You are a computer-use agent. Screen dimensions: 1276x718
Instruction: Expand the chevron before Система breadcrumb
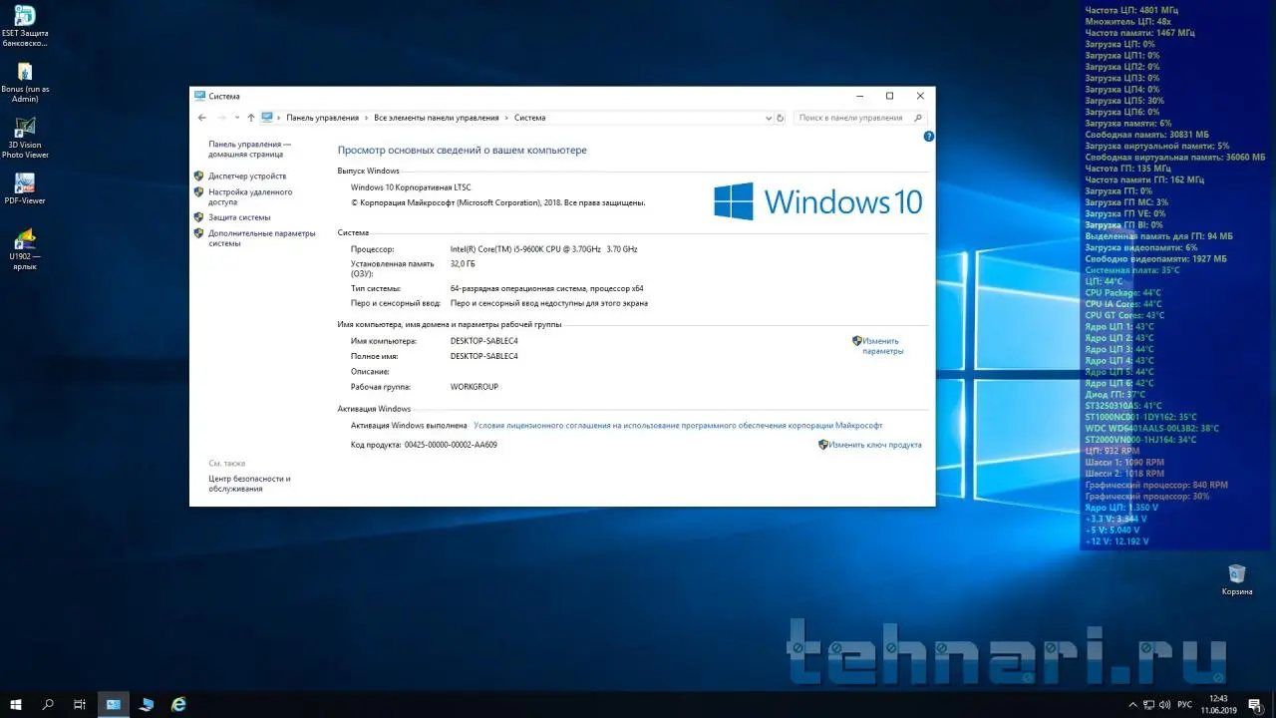tap(506, 118)
